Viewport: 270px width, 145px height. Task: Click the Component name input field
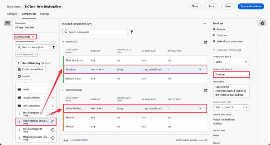click(x=231, y=74)
